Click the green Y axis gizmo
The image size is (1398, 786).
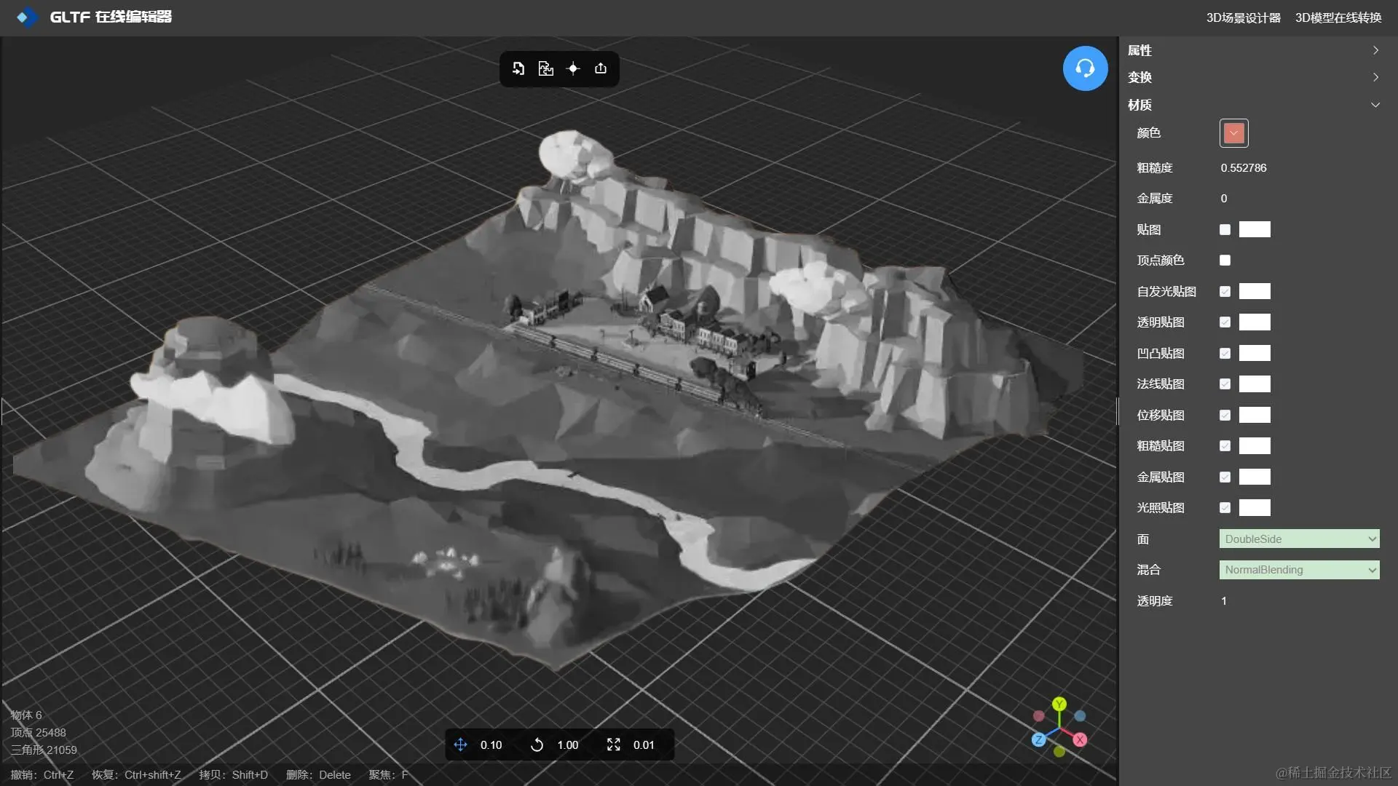[1059, 704]
